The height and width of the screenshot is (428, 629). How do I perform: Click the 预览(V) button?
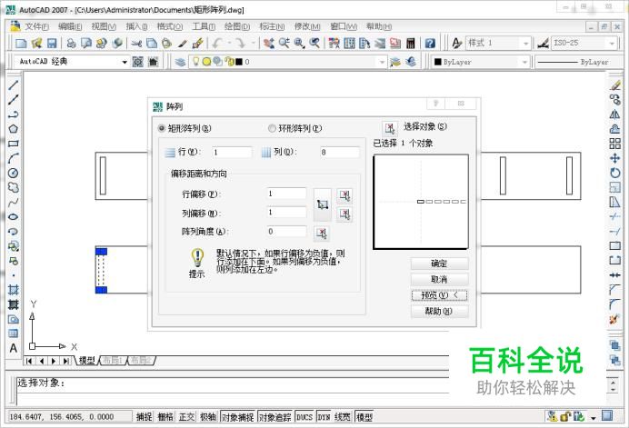click(x=439, y=295)
